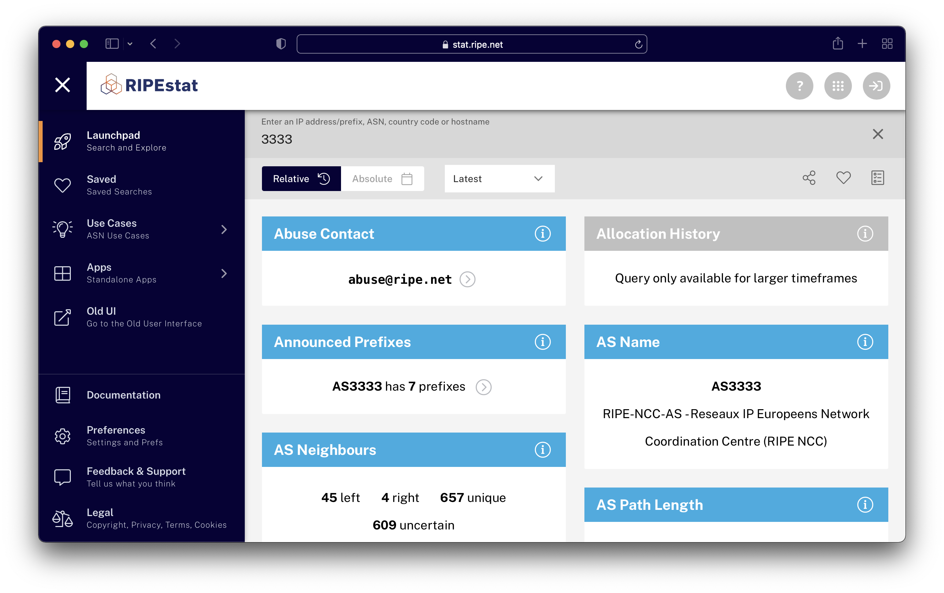Click the share icon in results toolbar

pyautogui.click(x=809, y=178)
